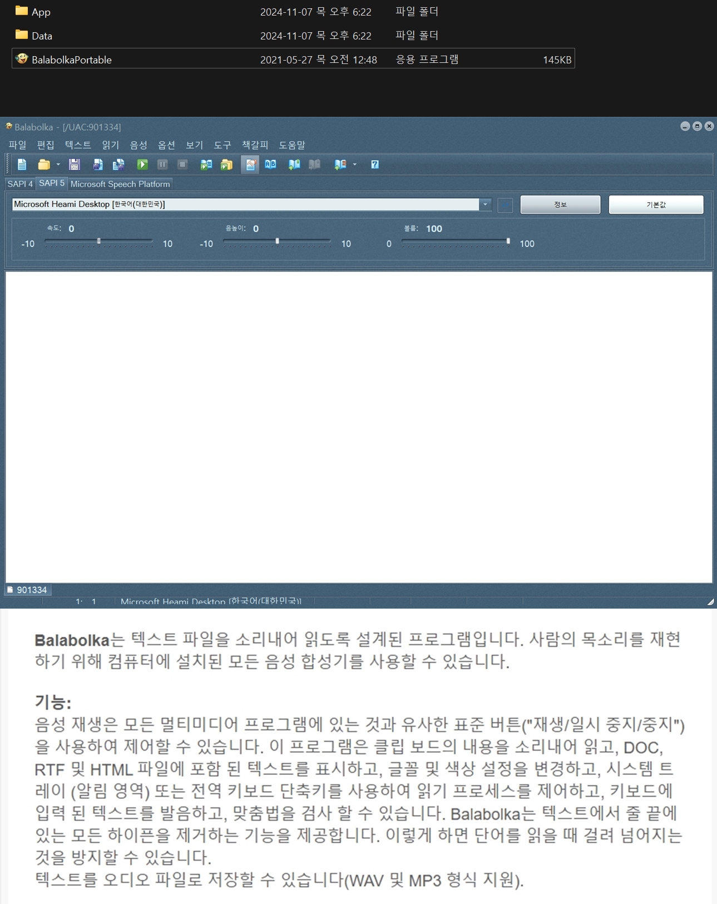This screenshot has width=717, height=904.
Task: Open the 파일 menu
Action: 17,145
